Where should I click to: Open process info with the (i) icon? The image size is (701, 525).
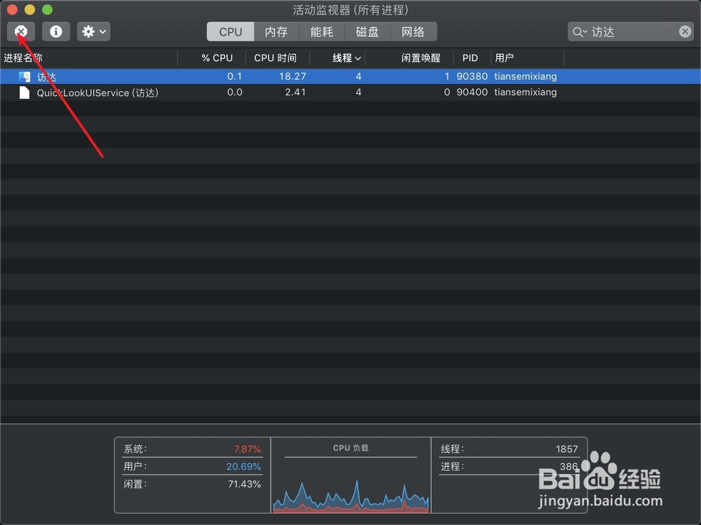[x=55, y=31]
